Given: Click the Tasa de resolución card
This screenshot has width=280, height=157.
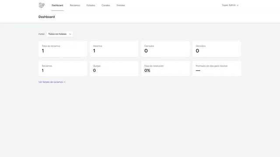Looking at the screenshot, I should 165,69.
